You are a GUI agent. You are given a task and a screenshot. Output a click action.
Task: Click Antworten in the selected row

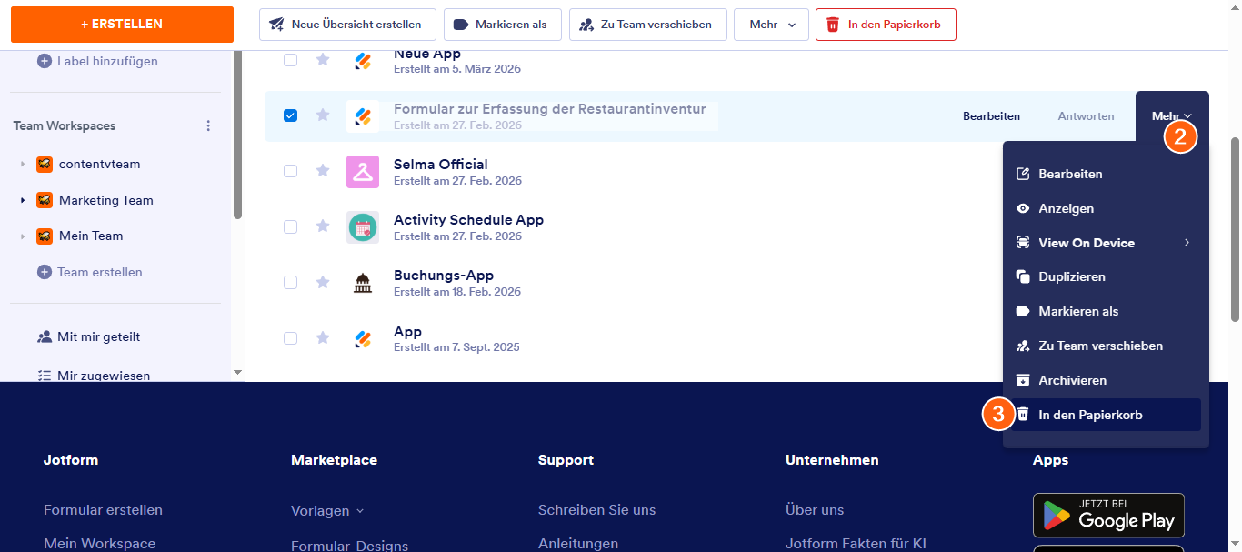click(1087, 116)
